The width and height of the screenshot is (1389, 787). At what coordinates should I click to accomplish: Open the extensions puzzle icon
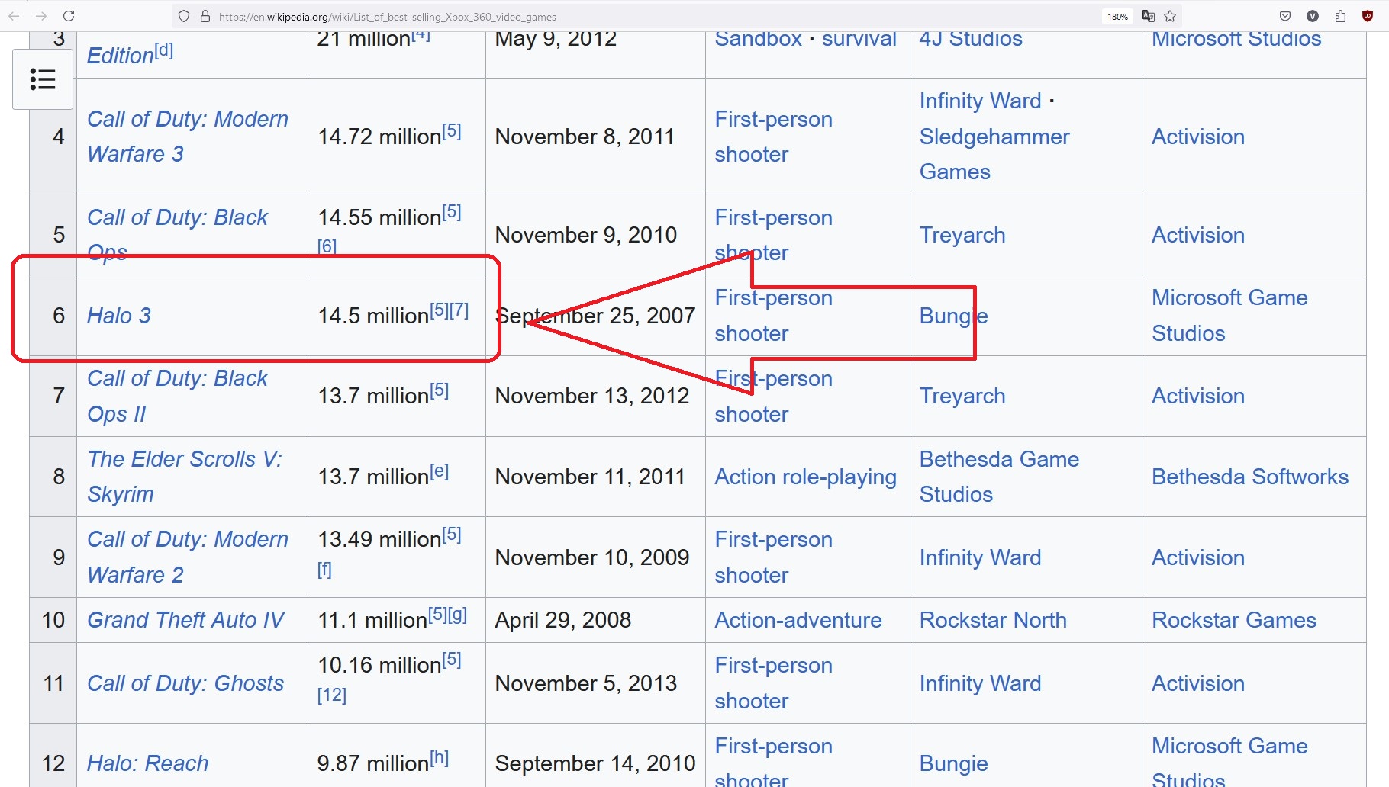point(1340,16)
